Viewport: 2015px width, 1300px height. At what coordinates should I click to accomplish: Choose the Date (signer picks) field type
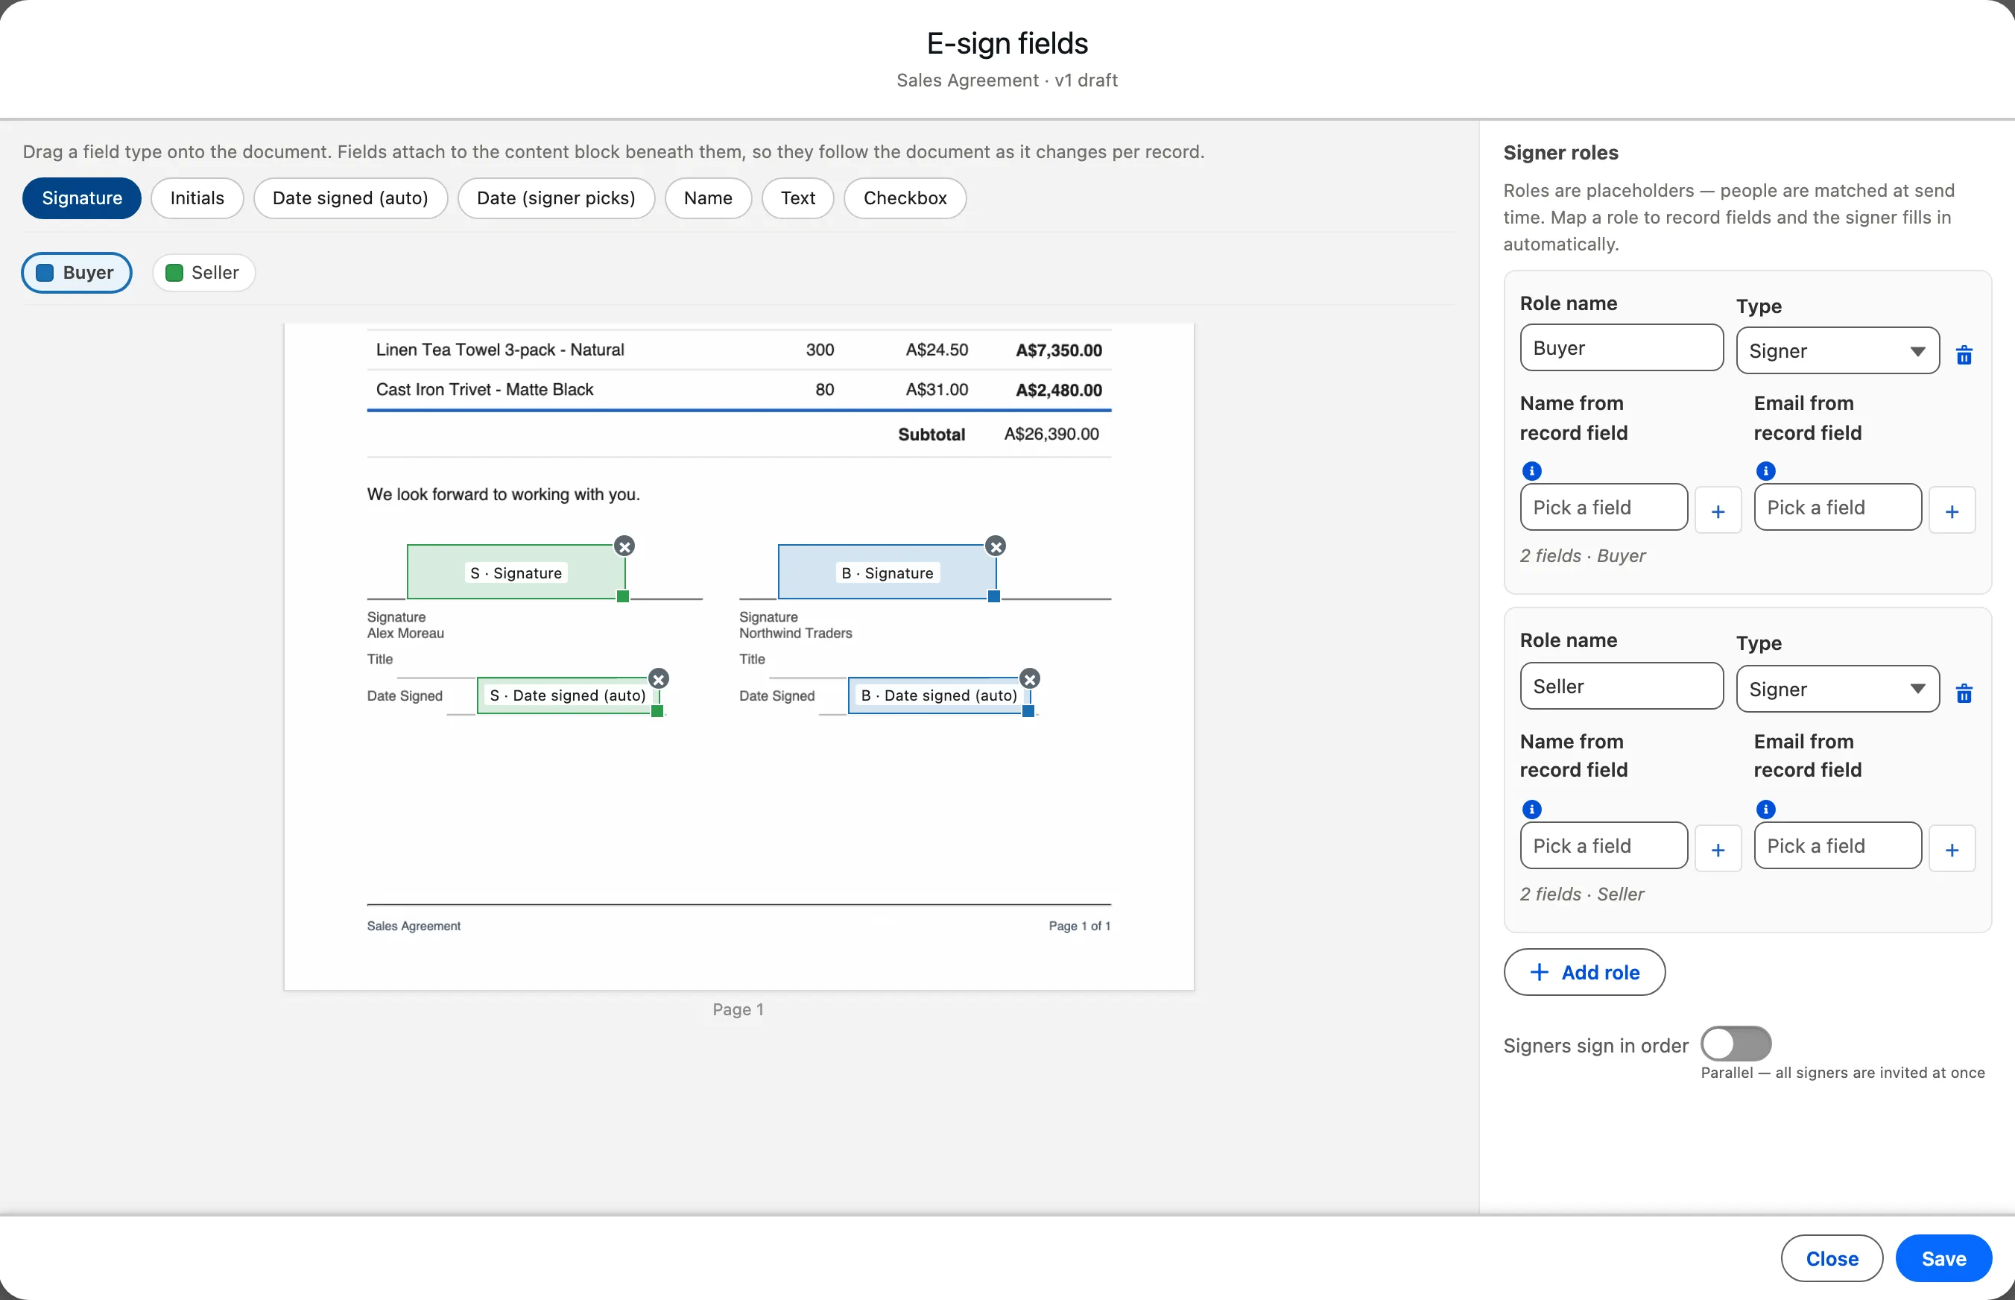click(556, 198)
